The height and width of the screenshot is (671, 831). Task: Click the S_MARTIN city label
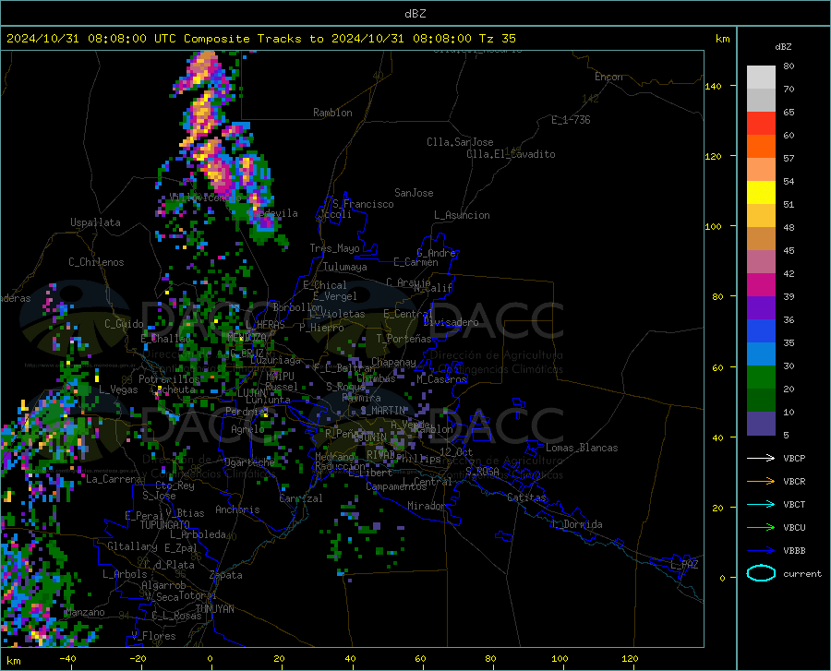click(x=382, y=411)
